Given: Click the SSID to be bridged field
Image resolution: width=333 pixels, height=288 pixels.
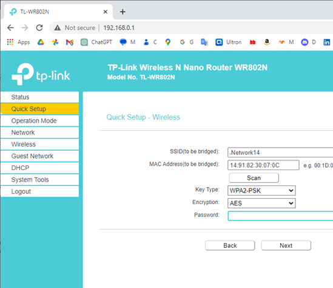Looking at the screenshot, I should tap(280, 153).
